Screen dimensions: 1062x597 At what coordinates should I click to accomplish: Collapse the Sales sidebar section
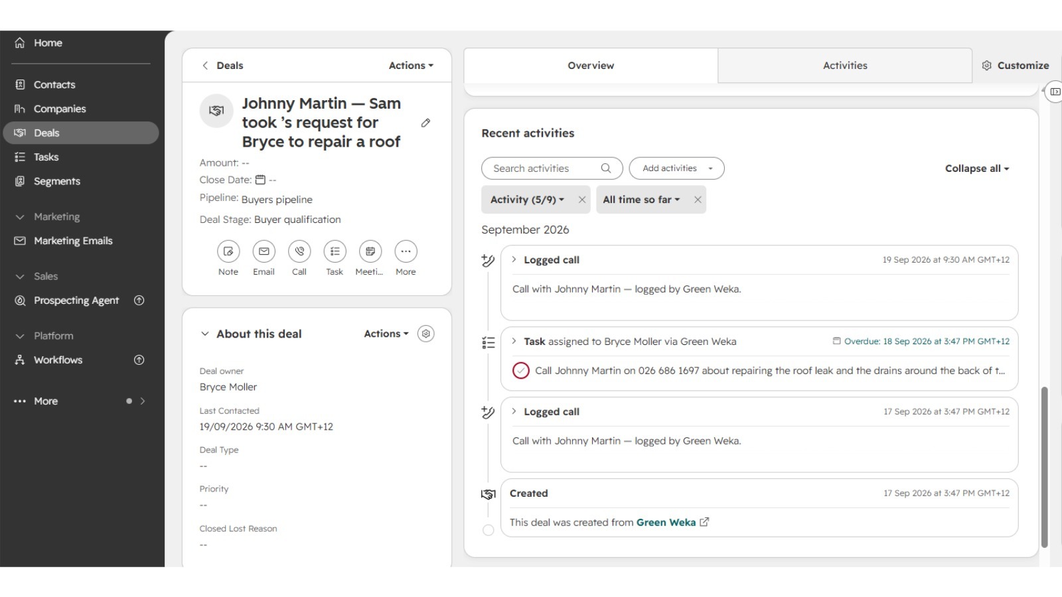20,277
